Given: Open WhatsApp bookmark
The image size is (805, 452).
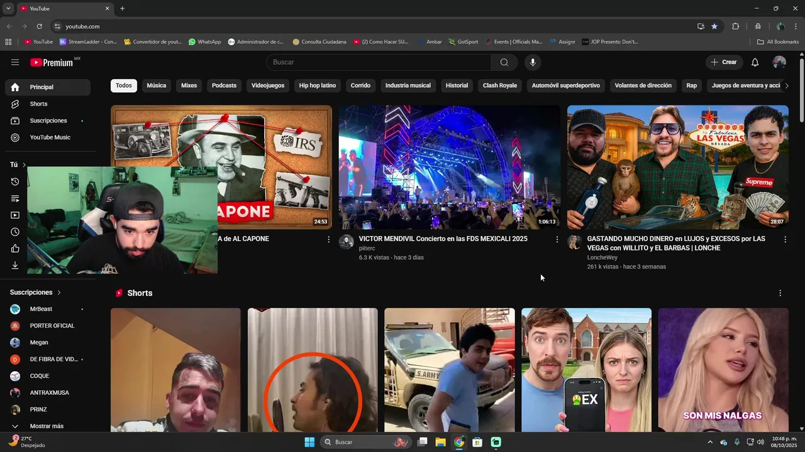Looking at the screenshot, I should tap(205, 42).
